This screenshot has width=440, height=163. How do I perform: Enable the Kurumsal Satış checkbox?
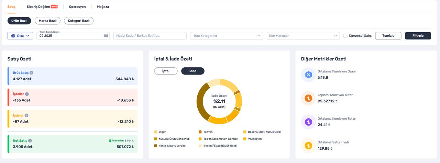[345, 36]
